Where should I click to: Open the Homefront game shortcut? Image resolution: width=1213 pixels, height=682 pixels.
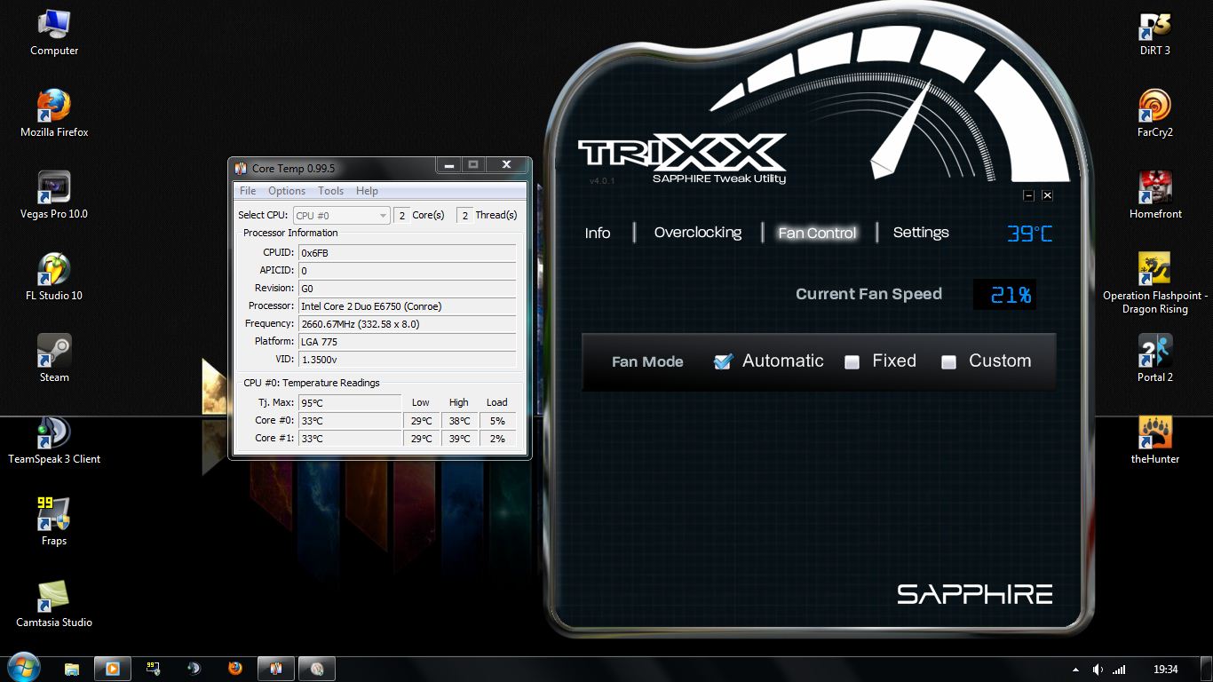tap(1155, 196)
